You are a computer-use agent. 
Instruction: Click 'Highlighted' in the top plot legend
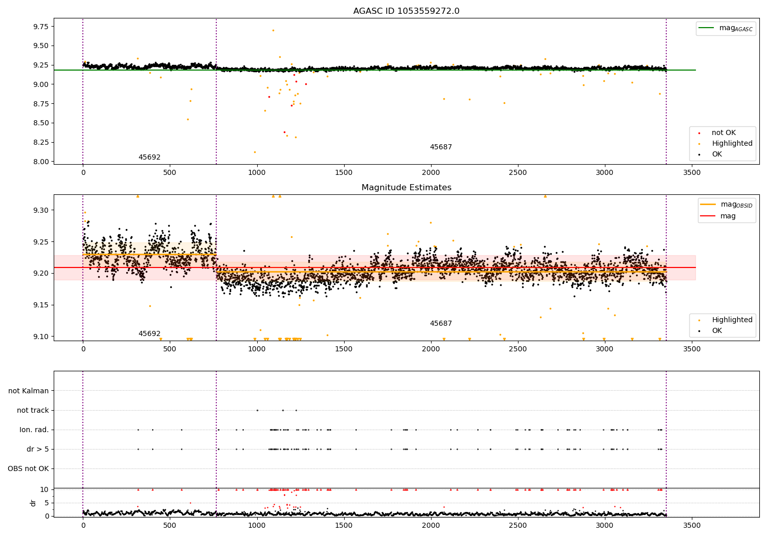pos(732,144)
